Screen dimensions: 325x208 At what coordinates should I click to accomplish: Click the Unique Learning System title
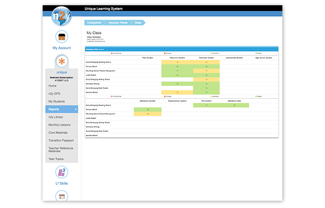pos(103,9)
